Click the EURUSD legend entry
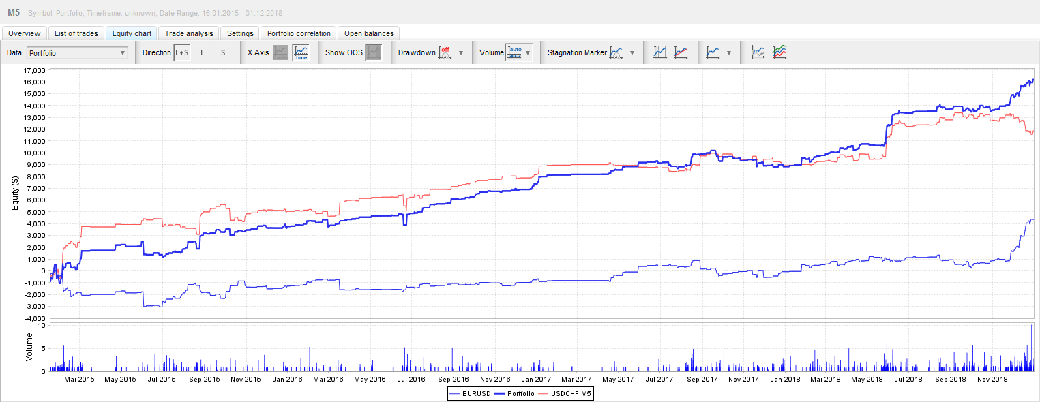Image resolution: width=1040 pixels, height=402 pixels. [470, 393]
